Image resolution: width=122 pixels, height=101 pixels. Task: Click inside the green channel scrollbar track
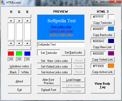click(x=19, y=31)
